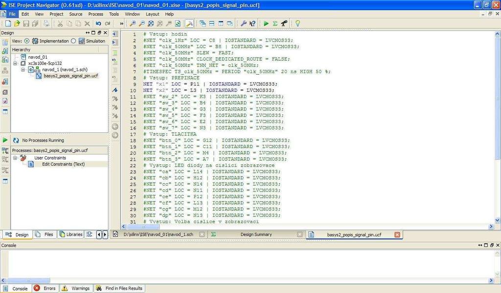Click the Zoom to Full View icon
Screen dimensions: 501x293
click(x=151, y=23)
